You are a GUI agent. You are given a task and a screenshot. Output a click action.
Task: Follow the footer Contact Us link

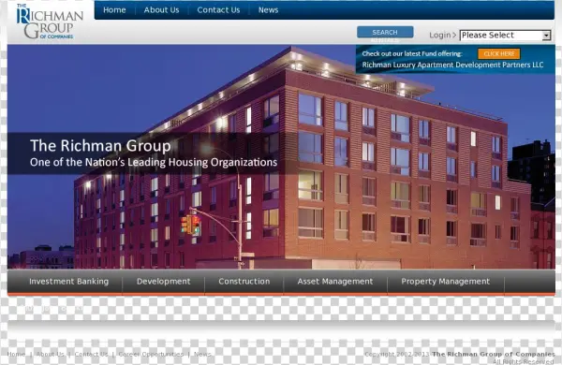(x=91, y=355)
